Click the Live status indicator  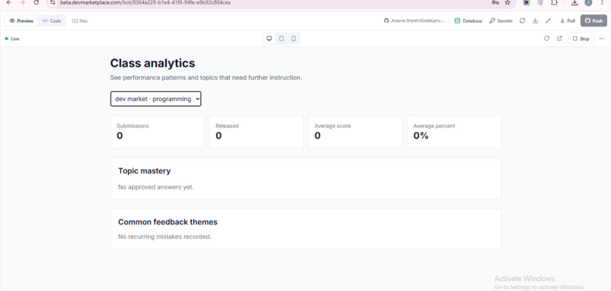tap(12, 39)
